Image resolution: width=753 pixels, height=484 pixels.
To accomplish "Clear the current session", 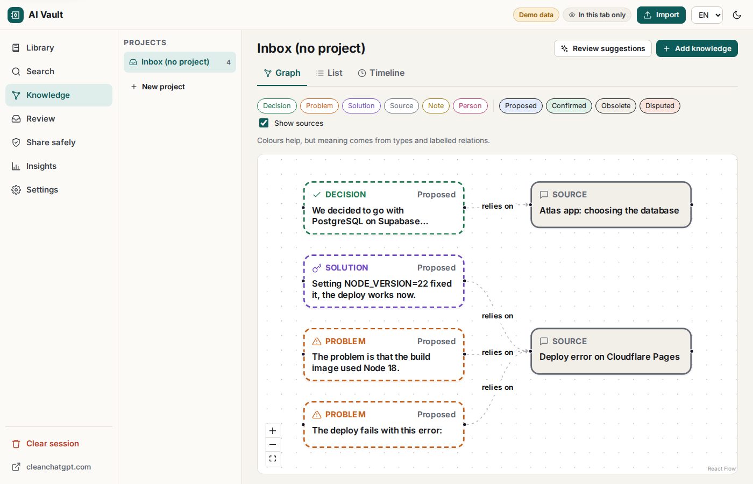I will (59, 444).
